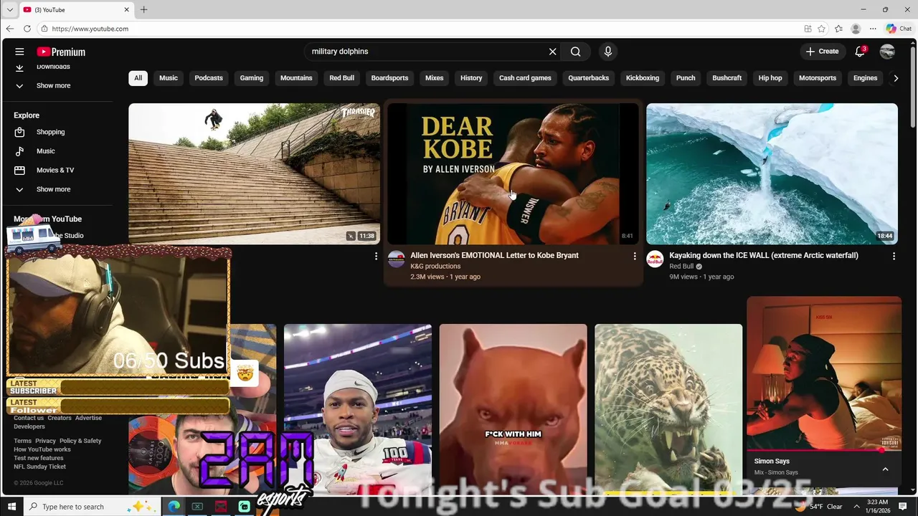Image resolution: width=918 pixels, height=516 pixels.
Task: Select the History filter chip
Action: coord(471,78)
